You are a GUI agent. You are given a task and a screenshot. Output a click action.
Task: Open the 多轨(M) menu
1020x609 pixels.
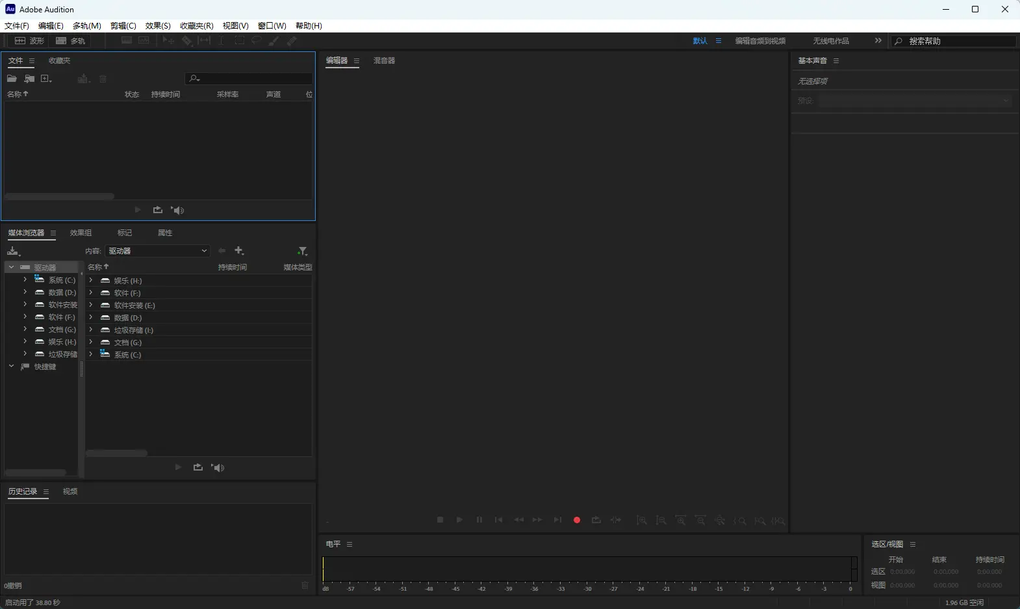coord(86,26)
